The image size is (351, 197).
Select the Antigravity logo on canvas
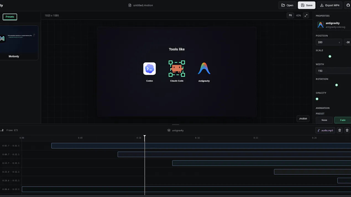(204, 68)
